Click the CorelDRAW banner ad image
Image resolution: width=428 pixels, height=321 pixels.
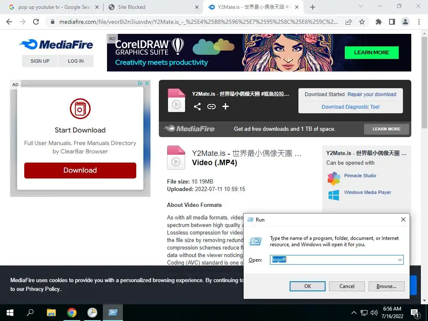point(259,53)
